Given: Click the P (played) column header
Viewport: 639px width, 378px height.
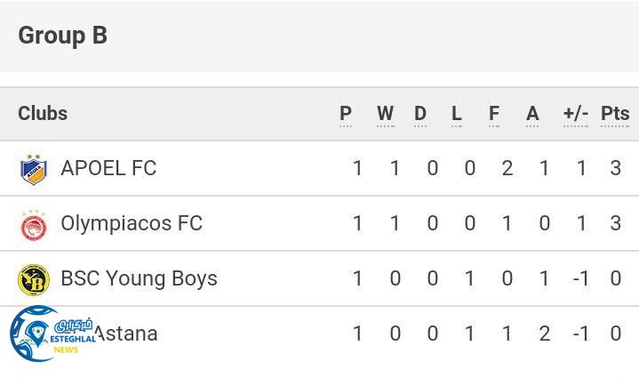Looking at the screenshot, I should [x=346, y=114].
